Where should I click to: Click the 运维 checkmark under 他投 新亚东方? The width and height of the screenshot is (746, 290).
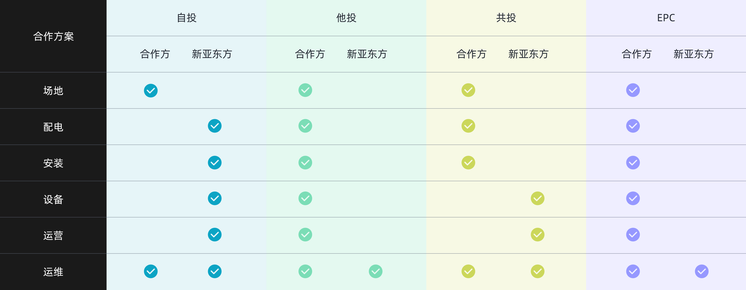(376, 271)
